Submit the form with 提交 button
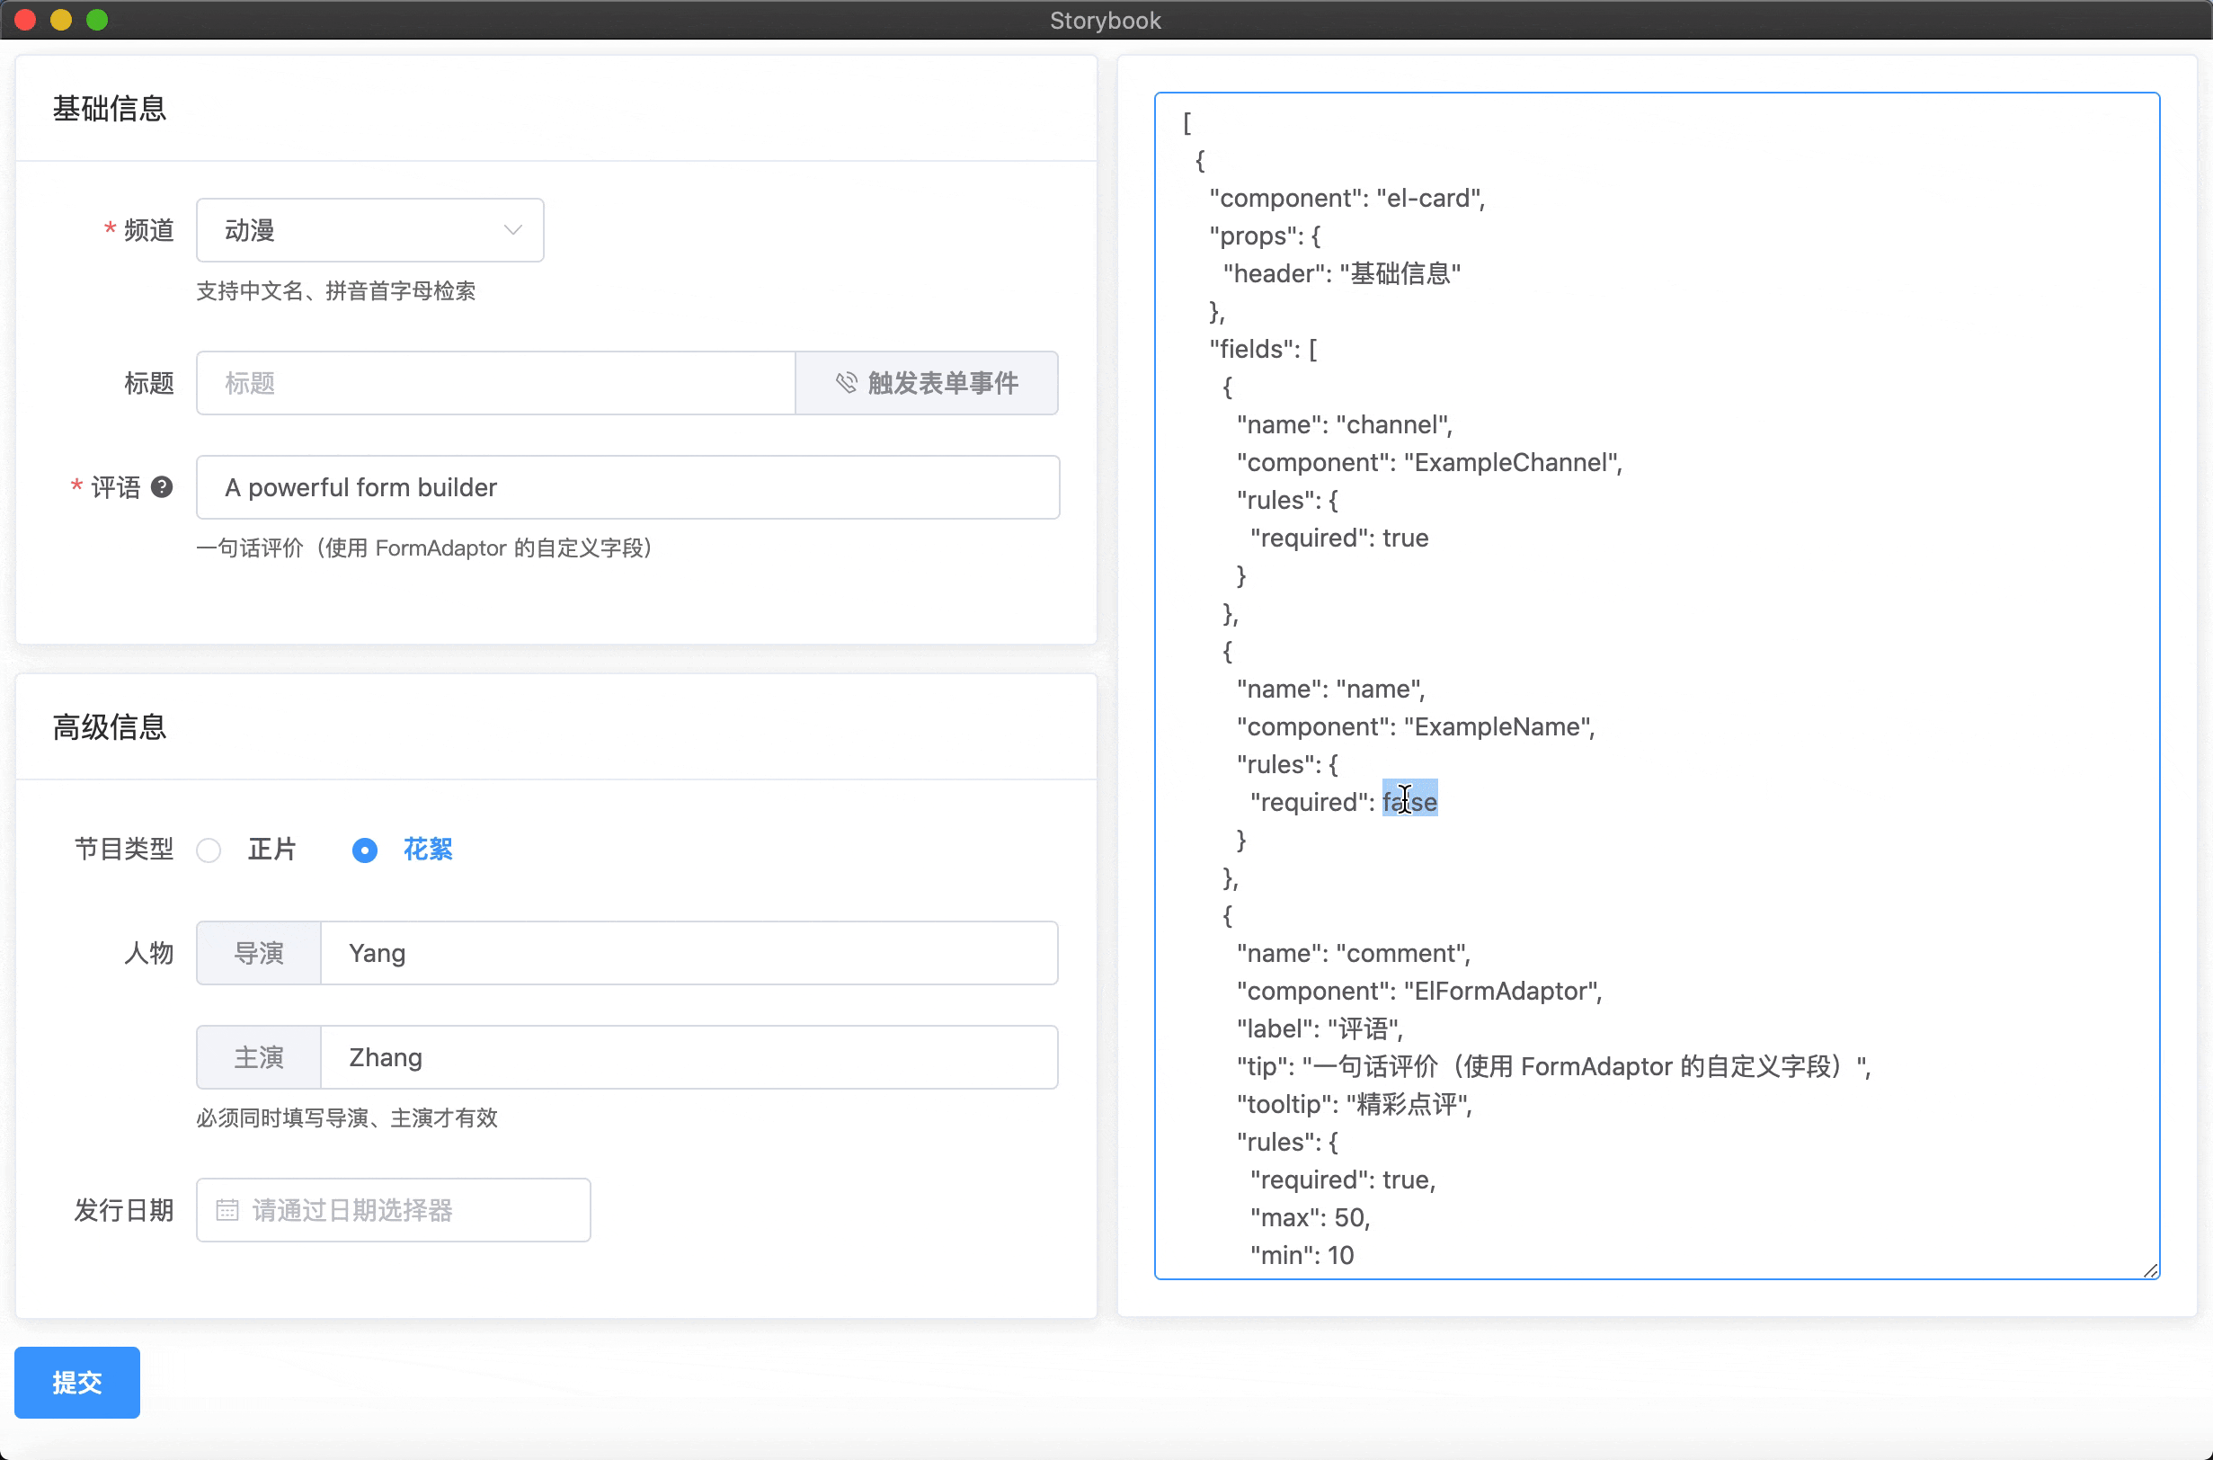The height and width of the screenshot is (1460, 2213). [x=77, y=1382]
